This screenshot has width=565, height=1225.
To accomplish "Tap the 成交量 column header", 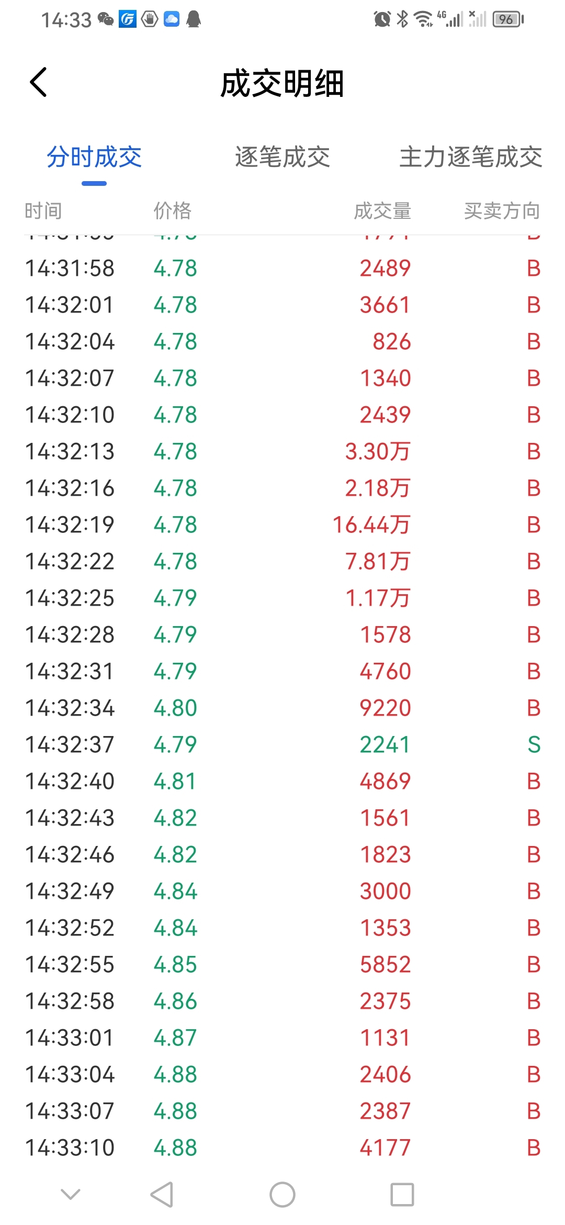I will 382,211.
